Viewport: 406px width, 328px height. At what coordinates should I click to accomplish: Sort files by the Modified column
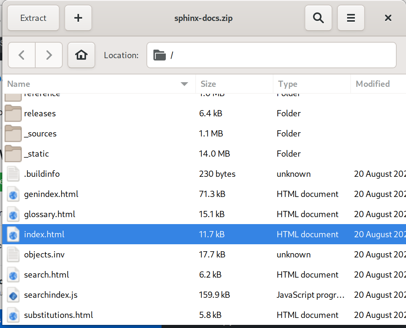pos(372,84)
